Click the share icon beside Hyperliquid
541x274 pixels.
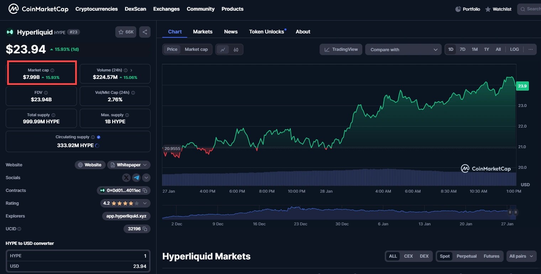tap(145, 32)
